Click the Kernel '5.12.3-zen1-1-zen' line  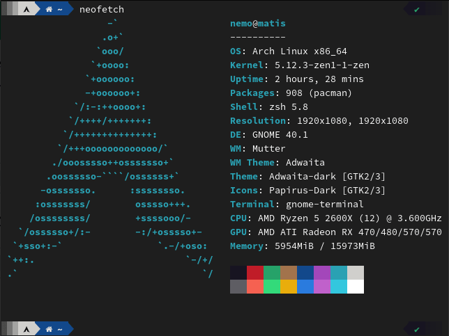click(x=300, y=65)
